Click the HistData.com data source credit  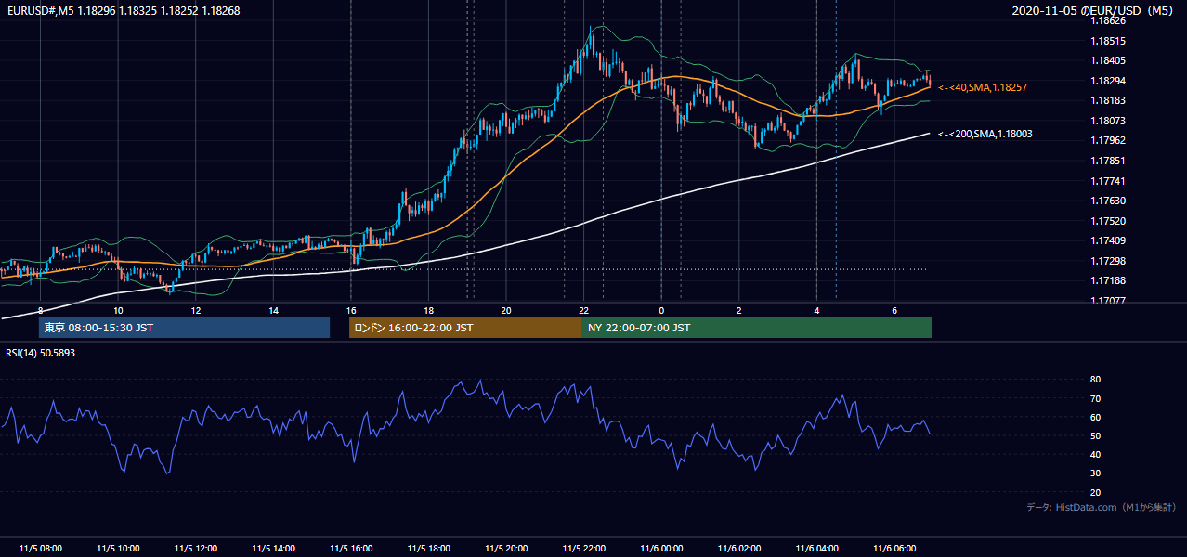click(x=1102, y=508)
